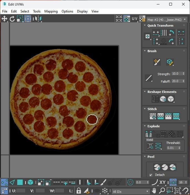Activate the Freeform Mode tool
The image size is (190, 195).
pos(28,19)
